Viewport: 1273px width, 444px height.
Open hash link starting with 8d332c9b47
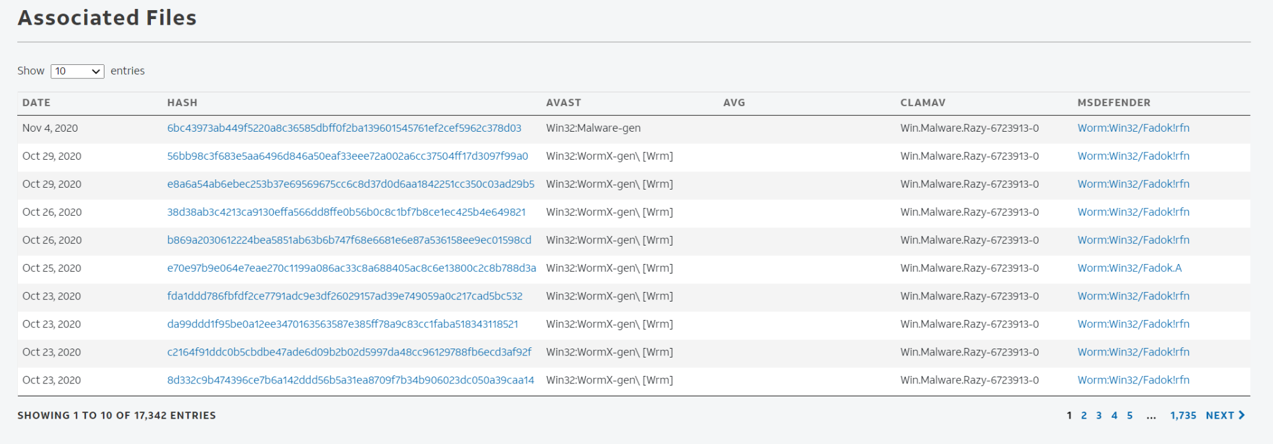coord(350,380)
